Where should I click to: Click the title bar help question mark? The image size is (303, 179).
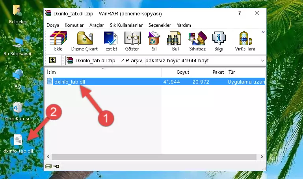240,13
